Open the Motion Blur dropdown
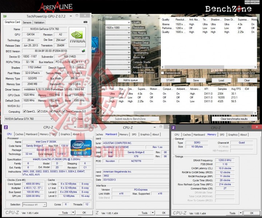The height and width of the screenshot is (218, 262). [x=118, y=57]
